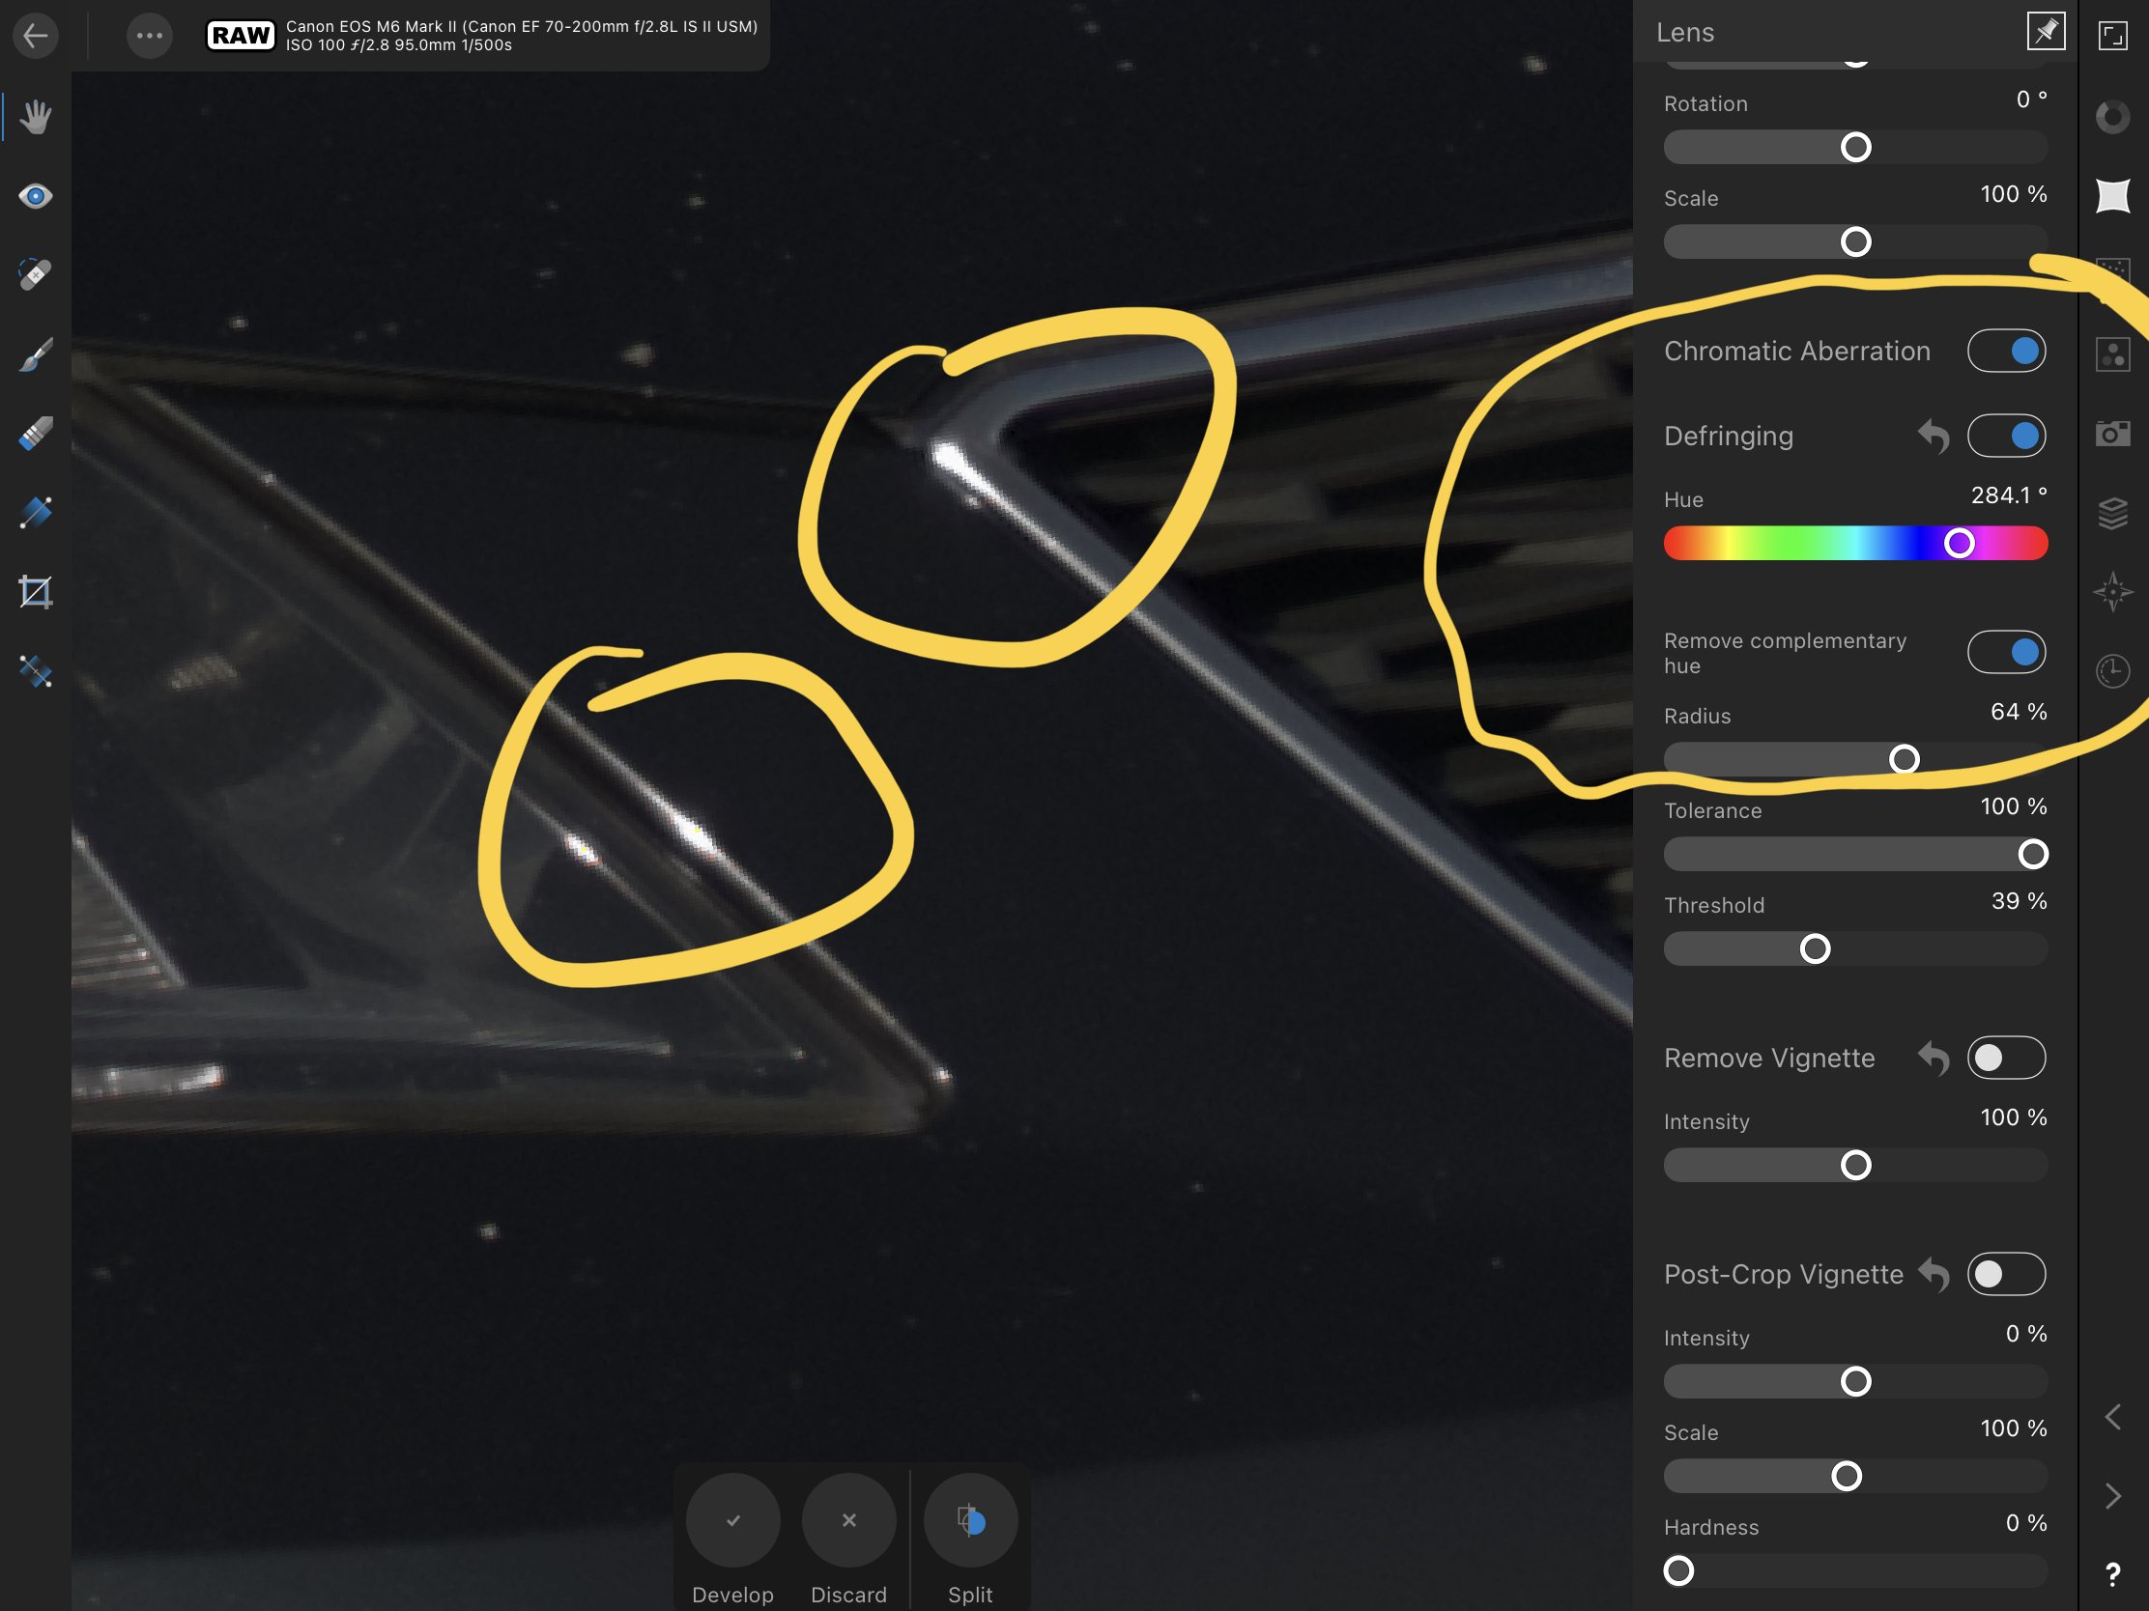Image resolution: width=2149 pixels, height=1611 pixels.
Task: Reset the Remove Vignette settings
Action: [x=1934, y=1059]
